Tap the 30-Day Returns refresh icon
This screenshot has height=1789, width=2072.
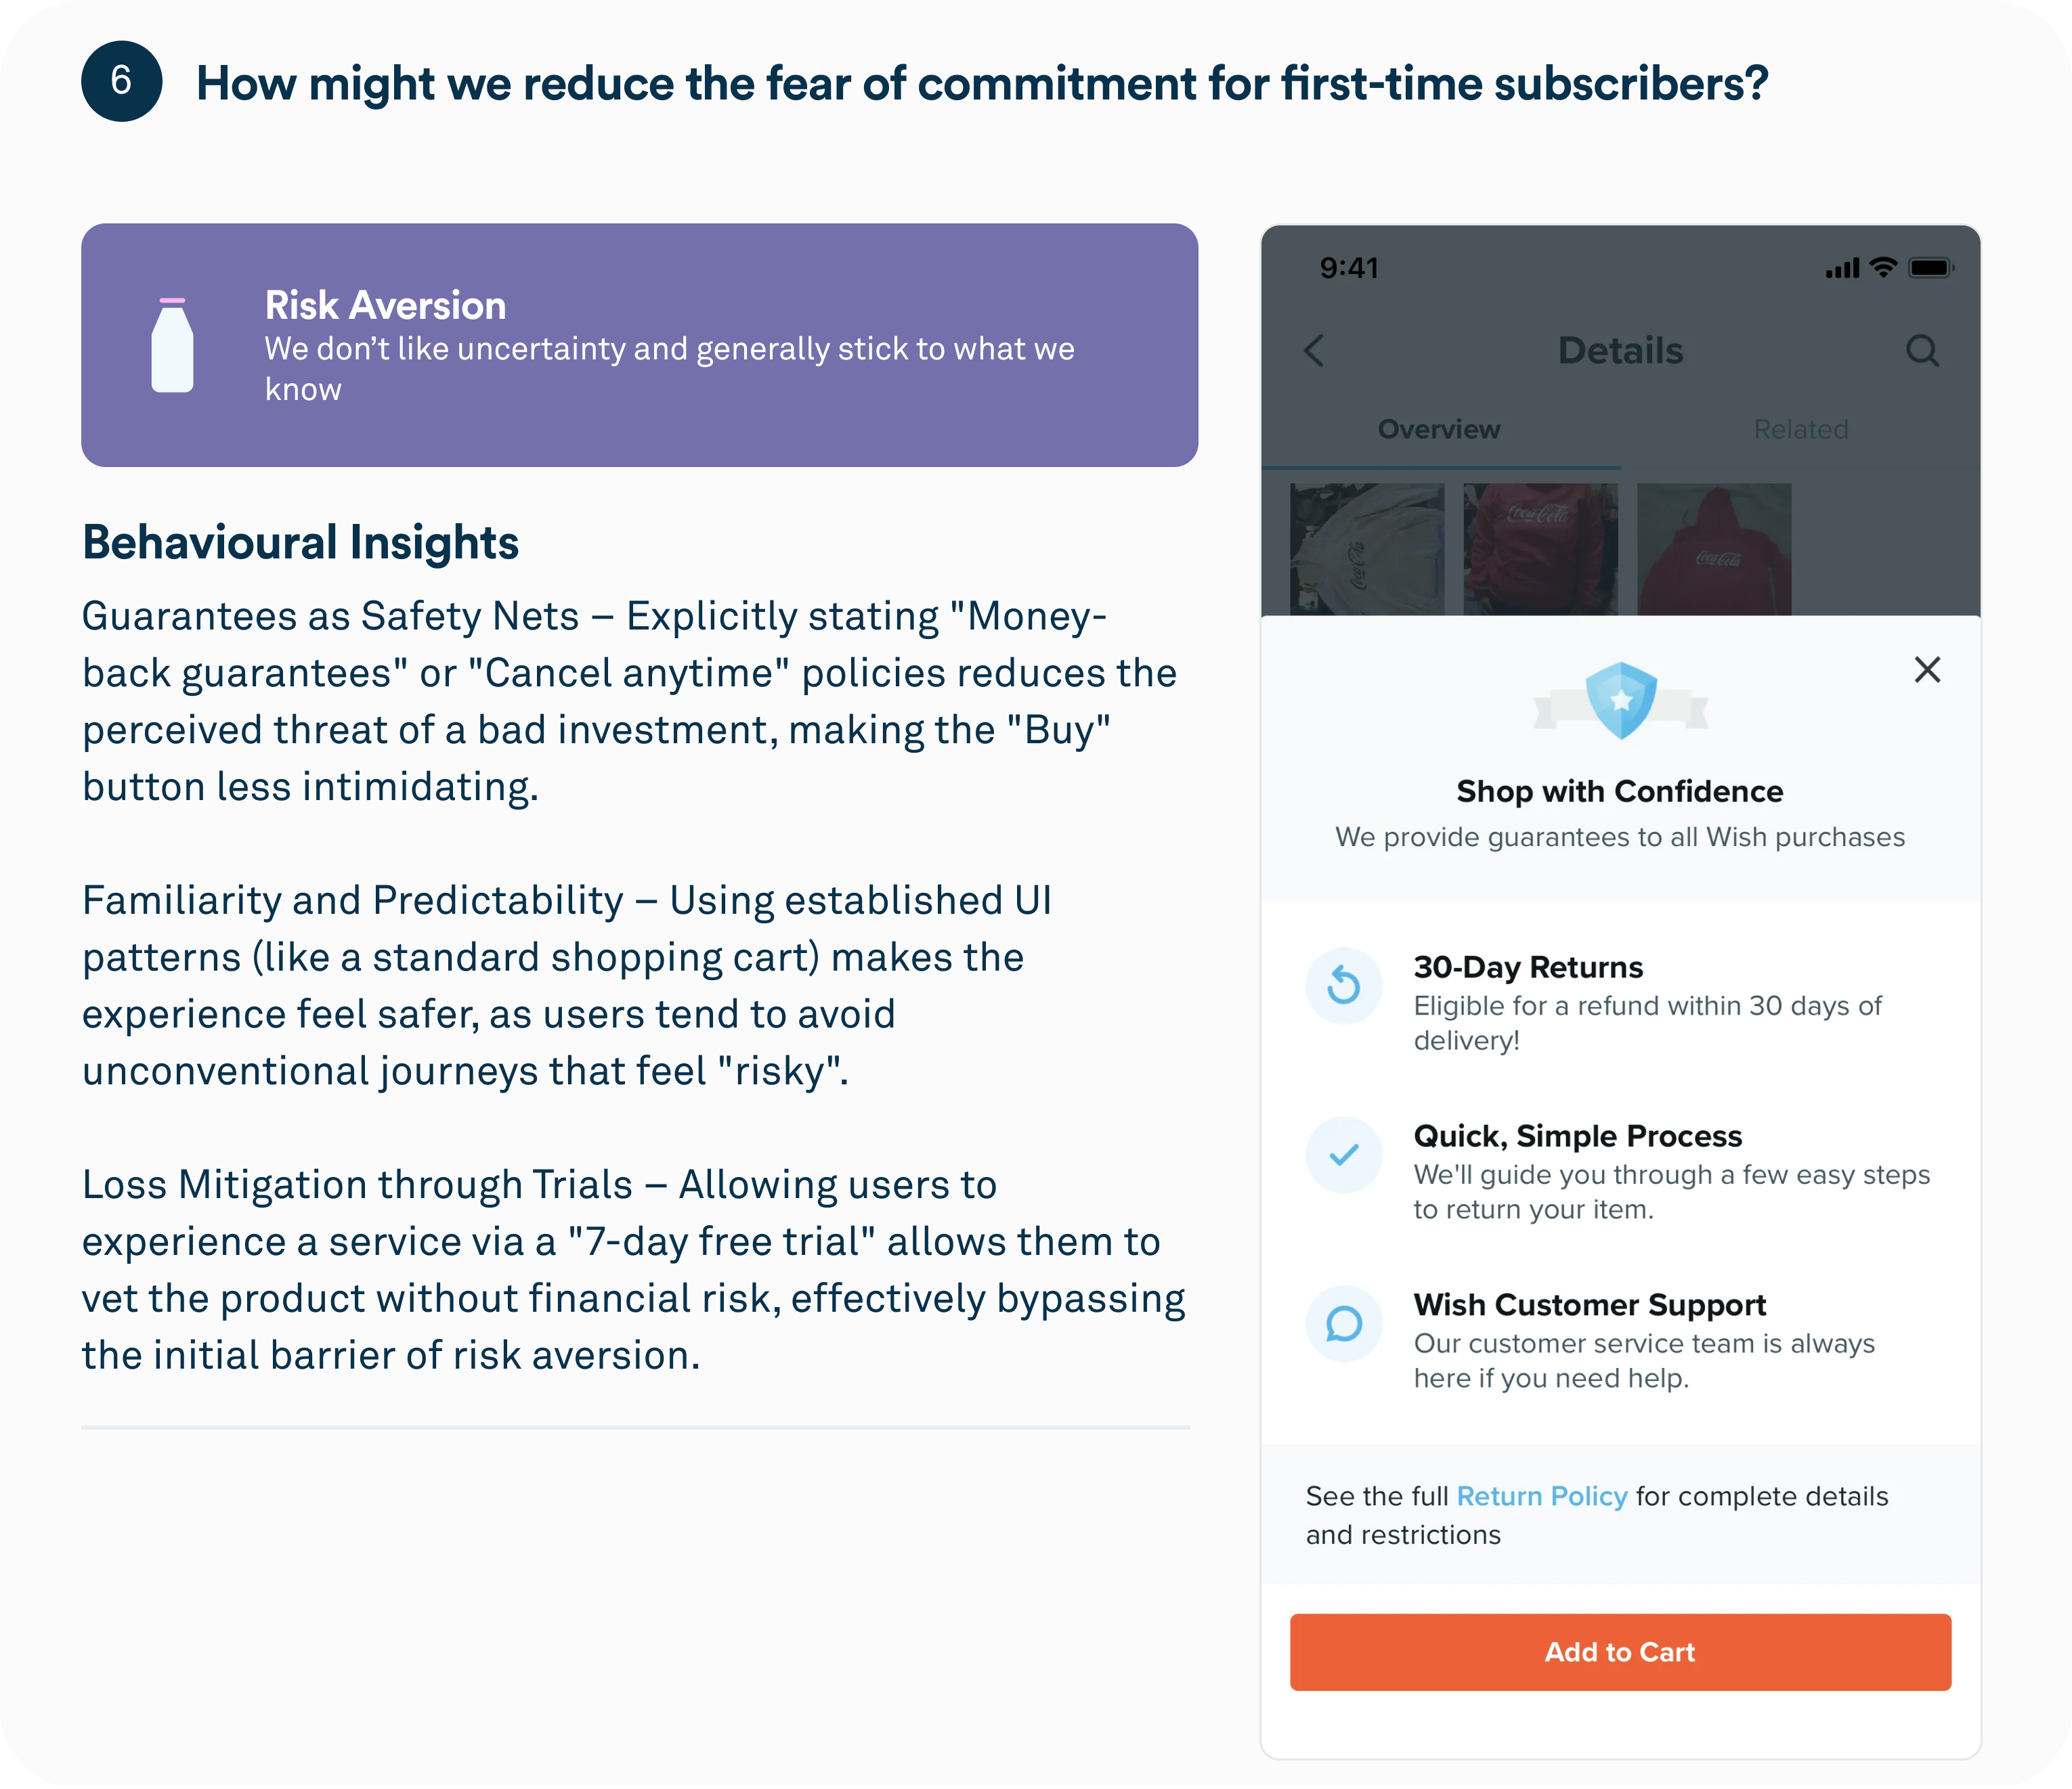click(x=1344, y=986)
